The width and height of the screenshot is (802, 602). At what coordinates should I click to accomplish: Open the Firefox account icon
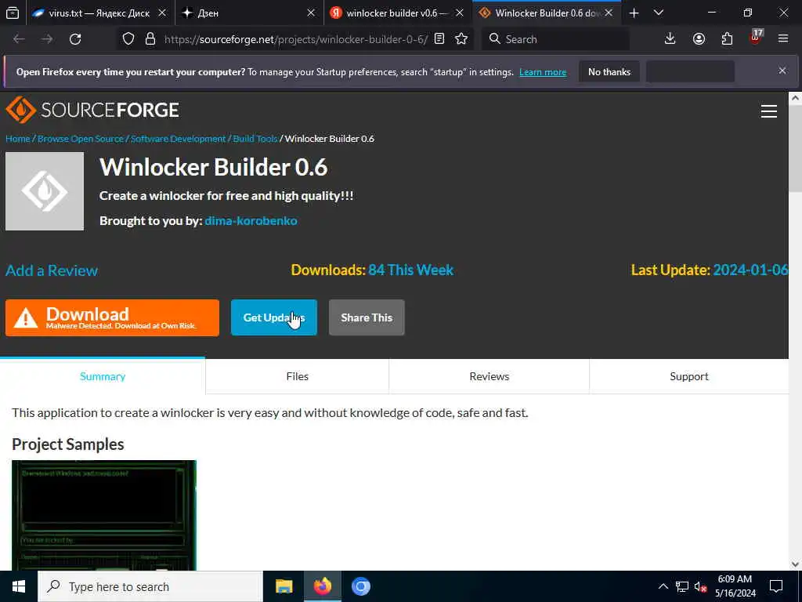[699, 39]
